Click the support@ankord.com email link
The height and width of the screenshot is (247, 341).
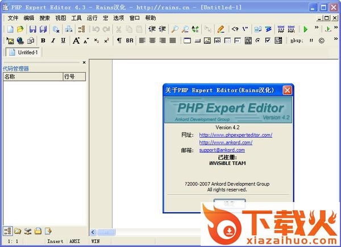[x=222, y=150]
